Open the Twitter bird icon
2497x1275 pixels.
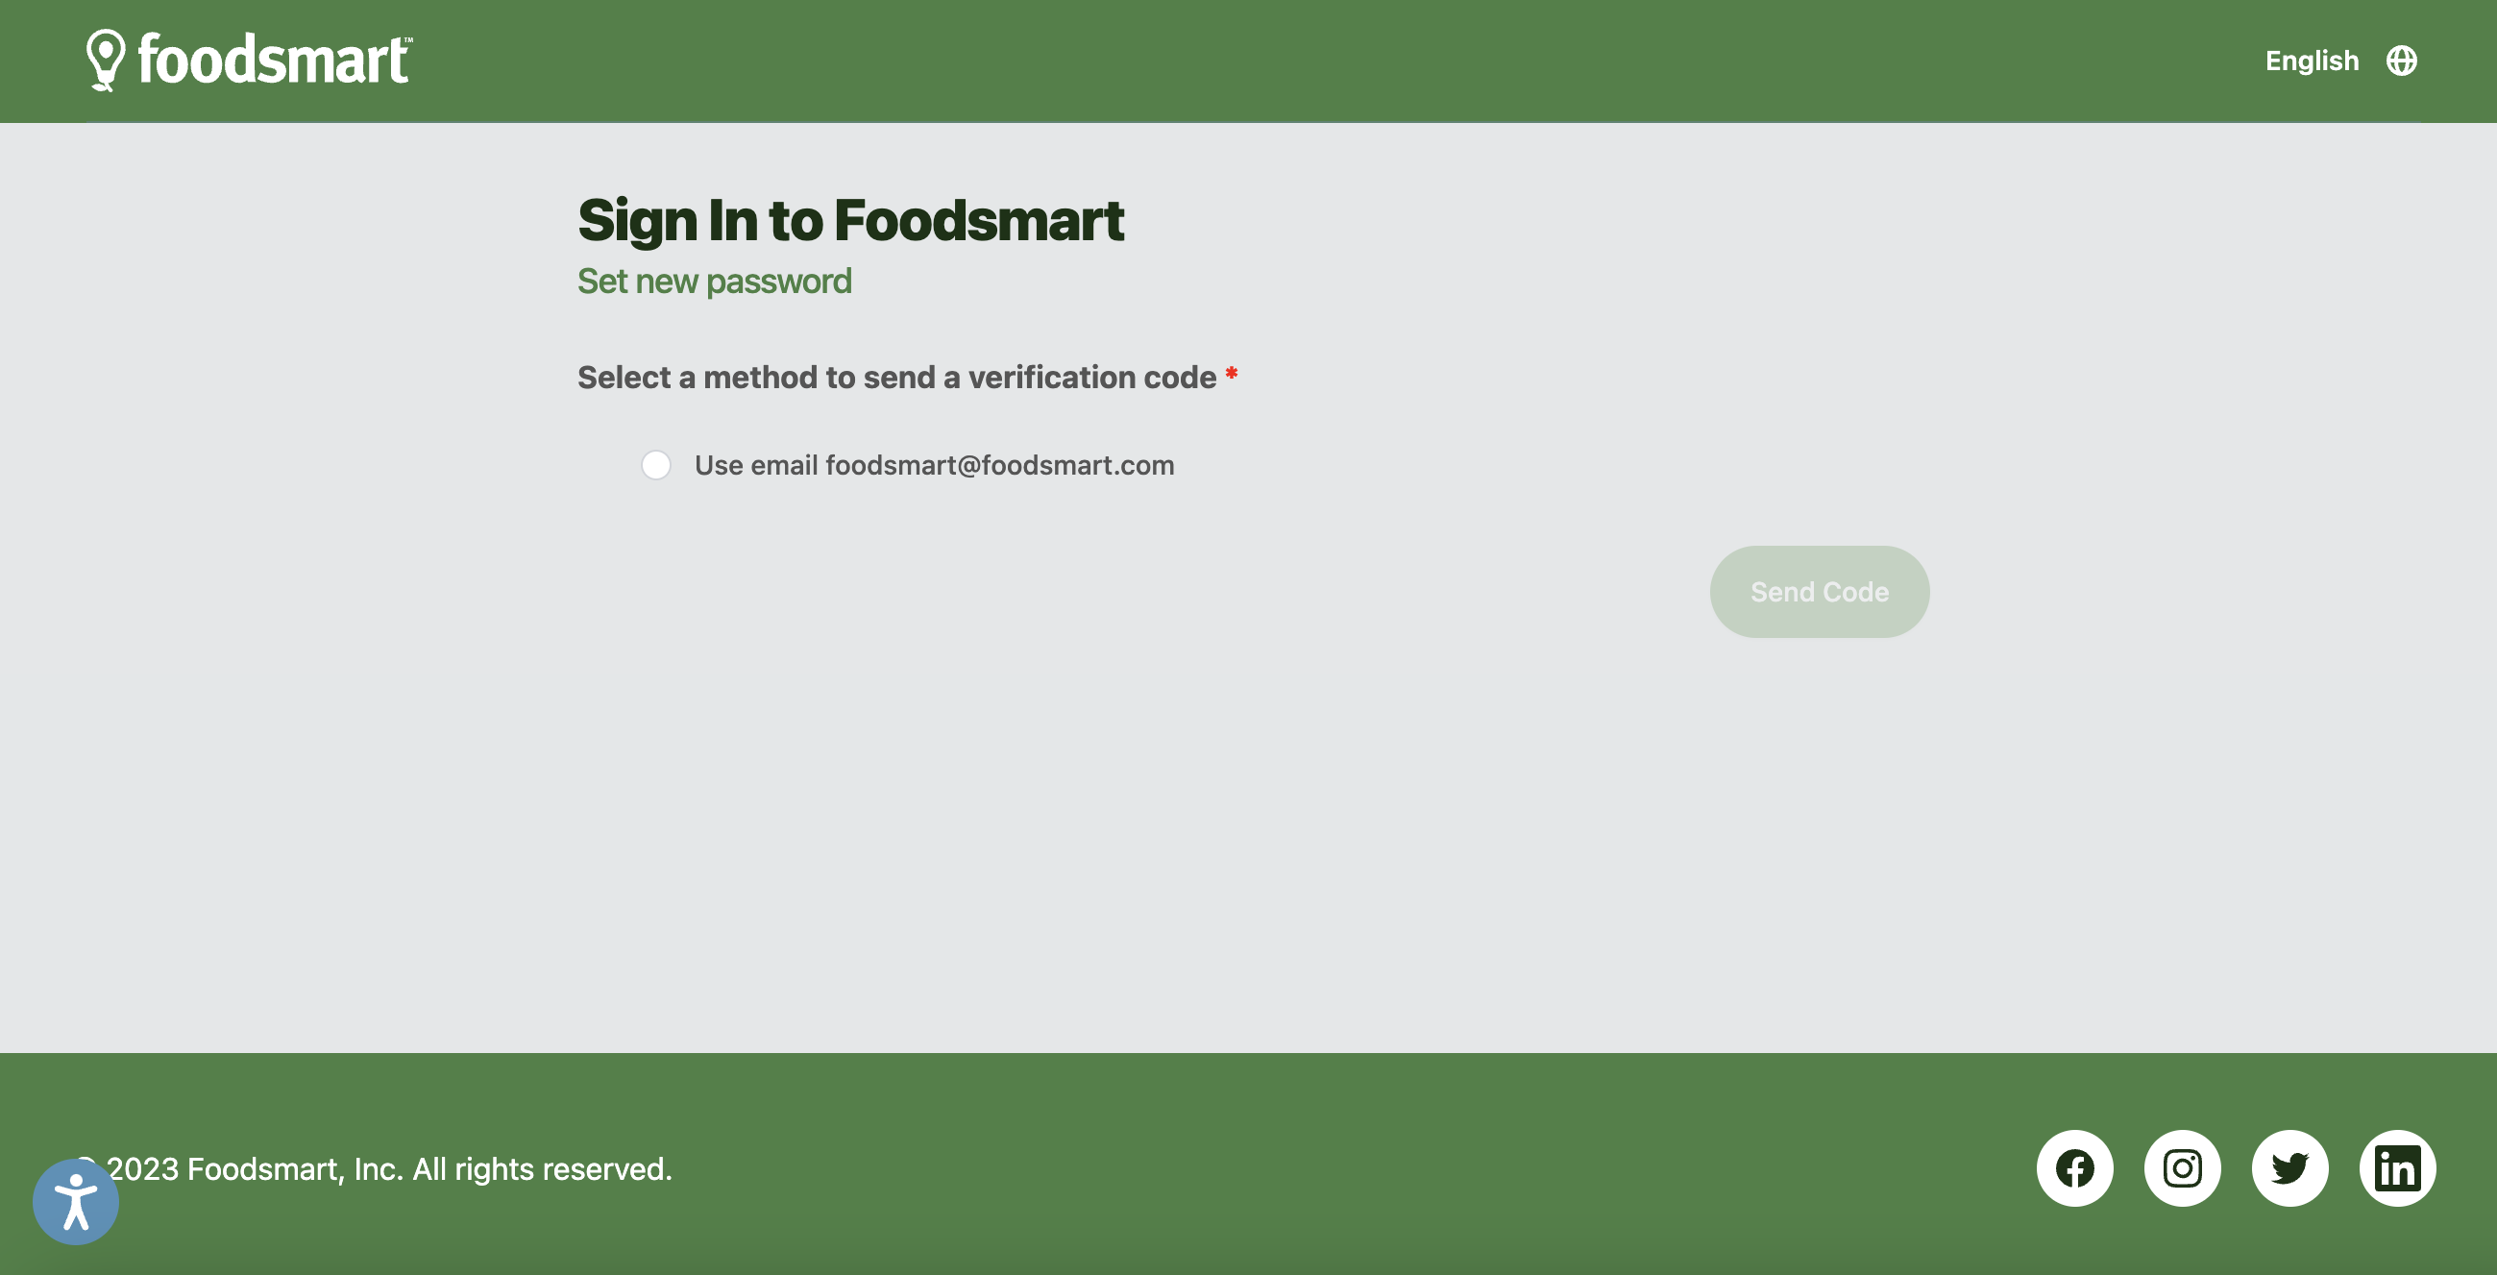(x=2289, y=1168)
